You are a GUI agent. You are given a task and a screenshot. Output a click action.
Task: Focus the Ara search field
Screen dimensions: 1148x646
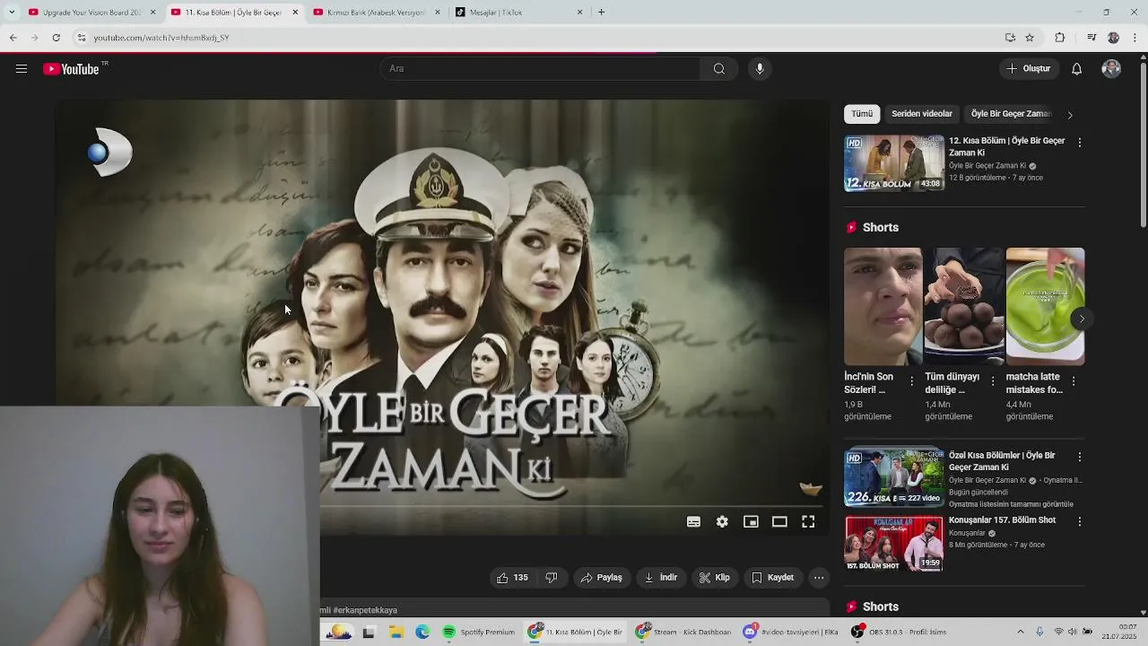pyautogui.click(x=540, y=69)
